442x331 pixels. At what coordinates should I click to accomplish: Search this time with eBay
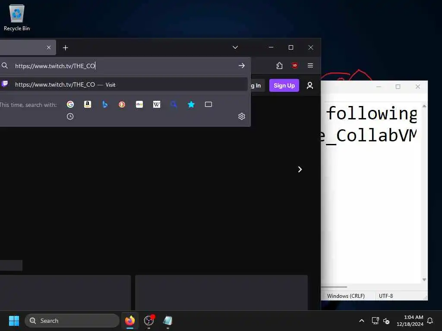[139, 104]
